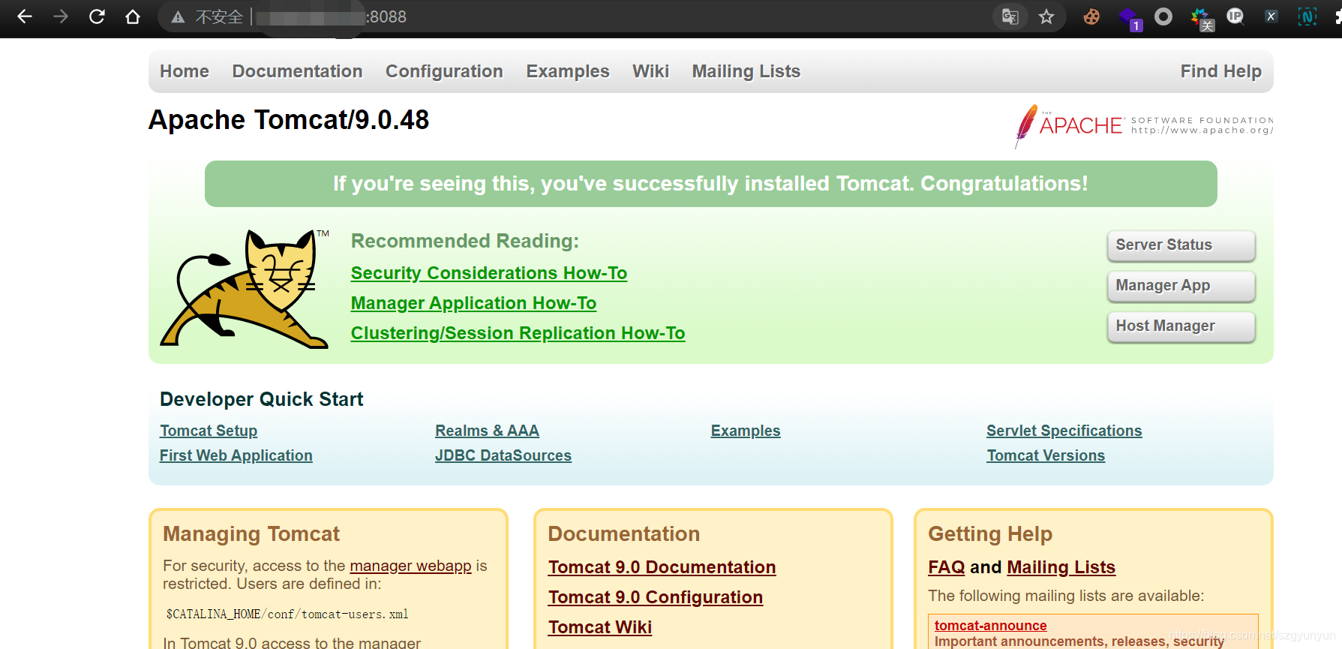Screen dimensions: 1342x649
Task: Click the Apache Software Foundation feather logo
Action: [1143, 125]
